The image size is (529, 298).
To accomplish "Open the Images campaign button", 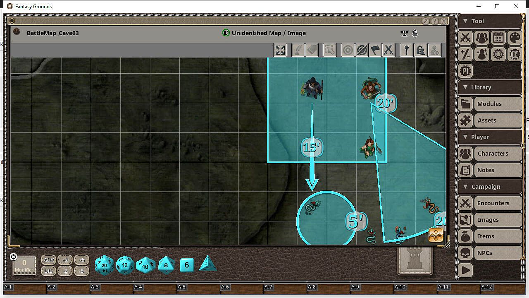I will click(x=498, y=220).
